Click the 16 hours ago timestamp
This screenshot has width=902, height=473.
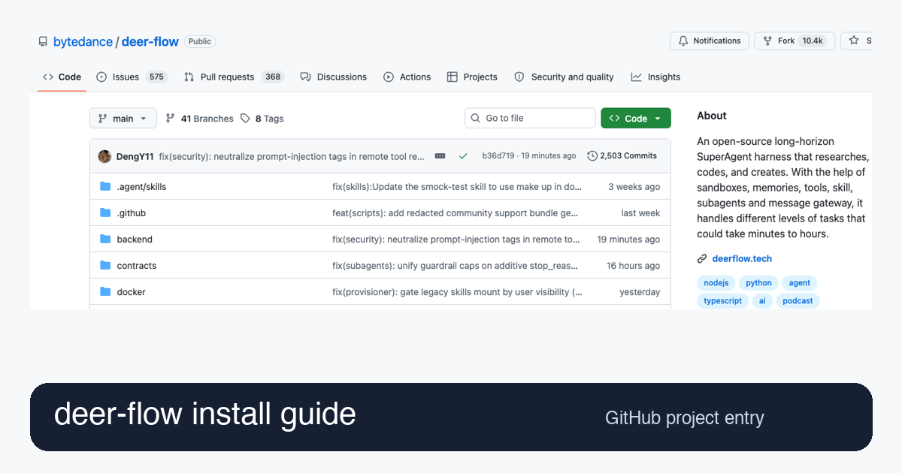tap(634, 266)
